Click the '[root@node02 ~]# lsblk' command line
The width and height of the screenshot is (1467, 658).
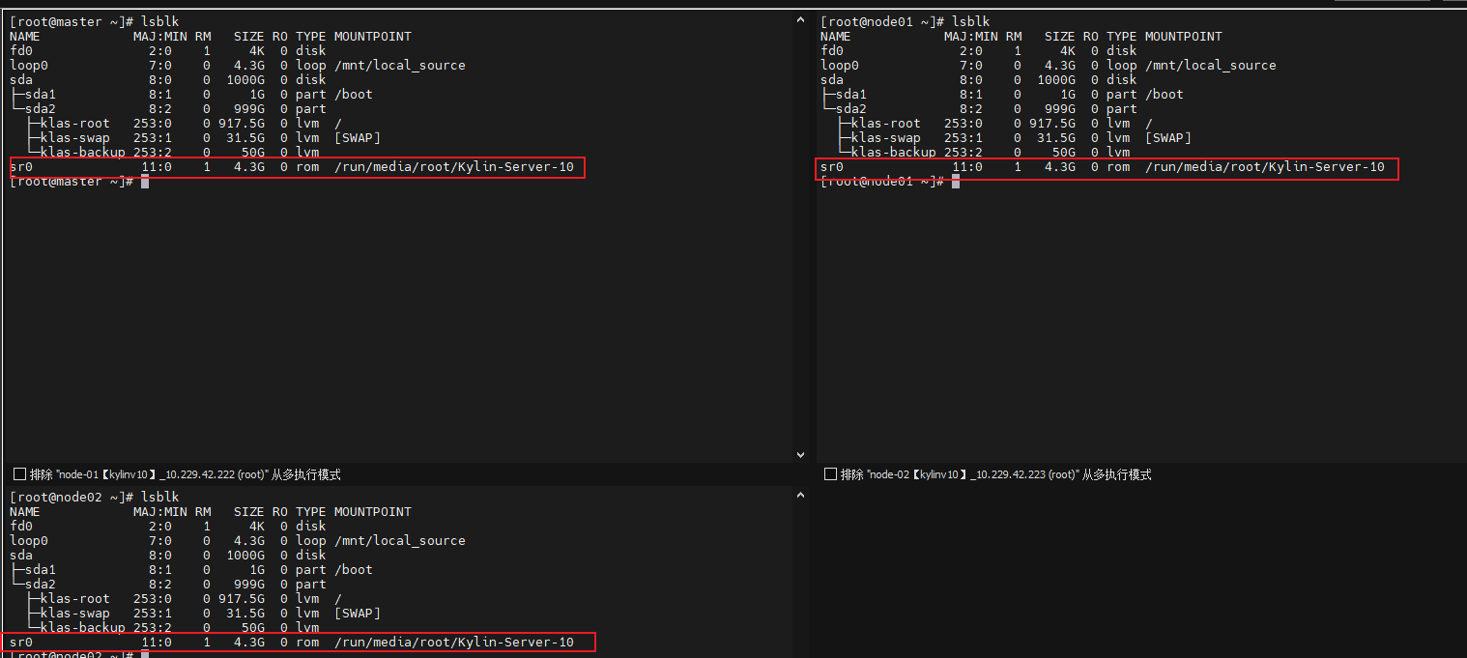pos(94,497)
